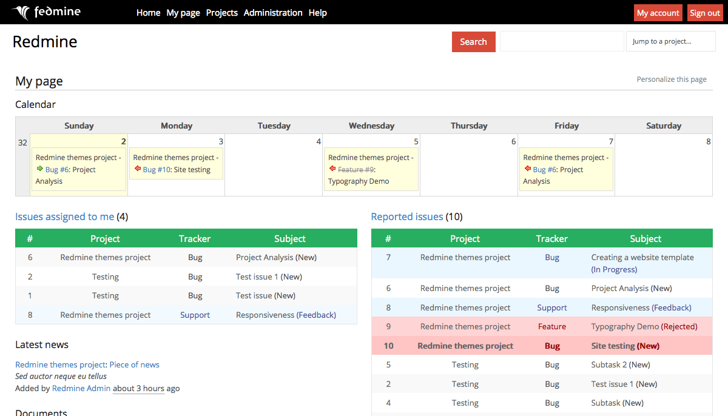
Task: Open the 'Issues assigned to me' link
Action: pyautogui.click(x=65, y=216)
